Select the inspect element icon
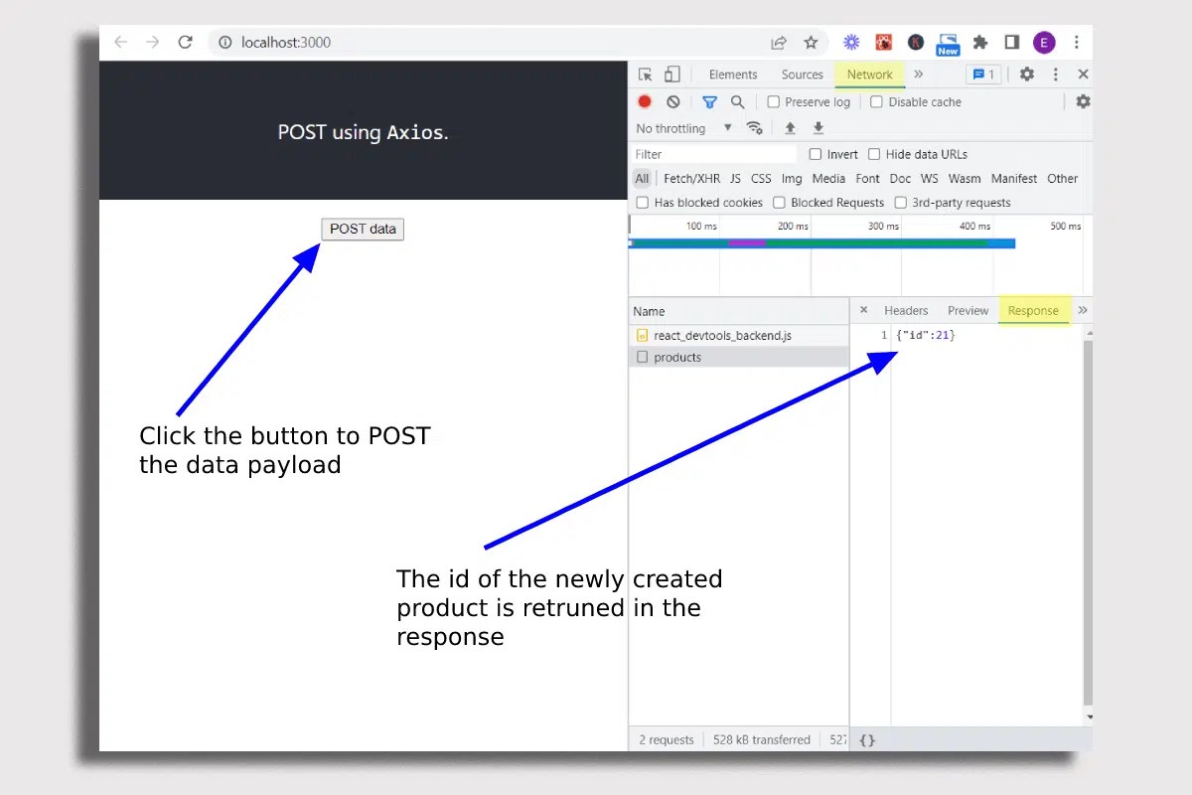This screenshot has width=1192, height=795. [644, 74]
